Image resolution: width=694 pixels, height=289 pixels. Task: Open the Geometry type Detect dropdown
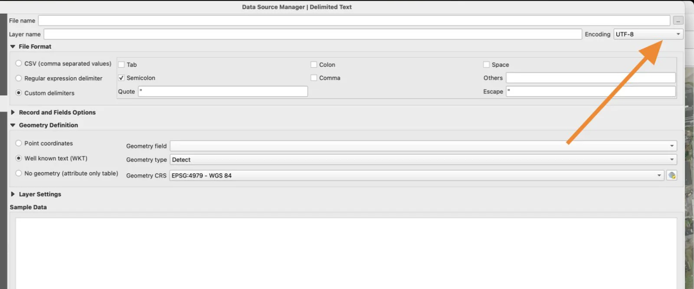tap(423, 160)
